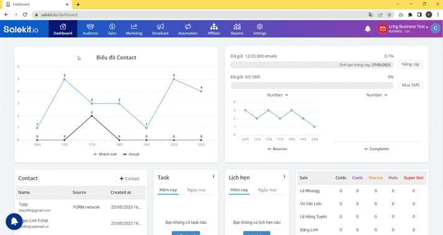
Task: Click the Hots column header
Action: point(393,178)
